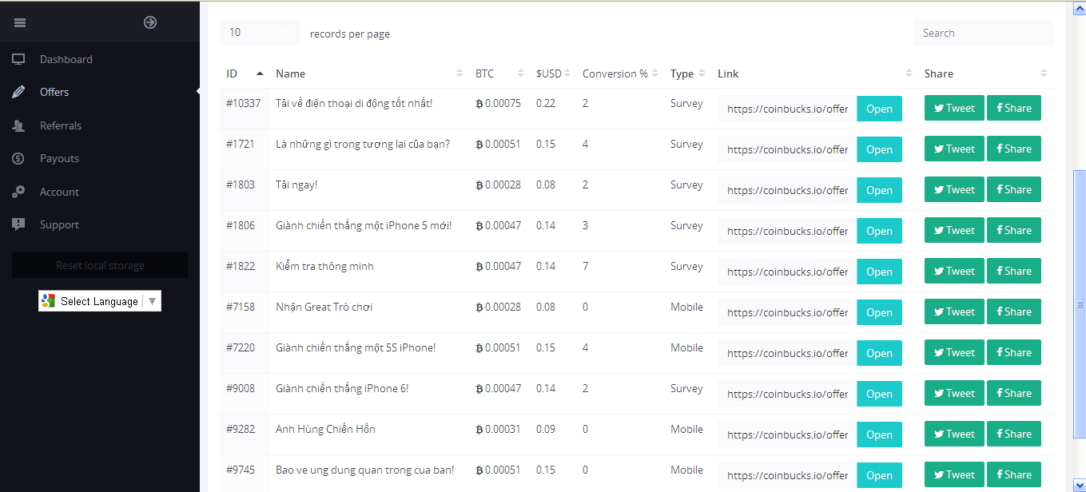Tweet the iPhone 6 offer #9008

click(x=953, y=394)
